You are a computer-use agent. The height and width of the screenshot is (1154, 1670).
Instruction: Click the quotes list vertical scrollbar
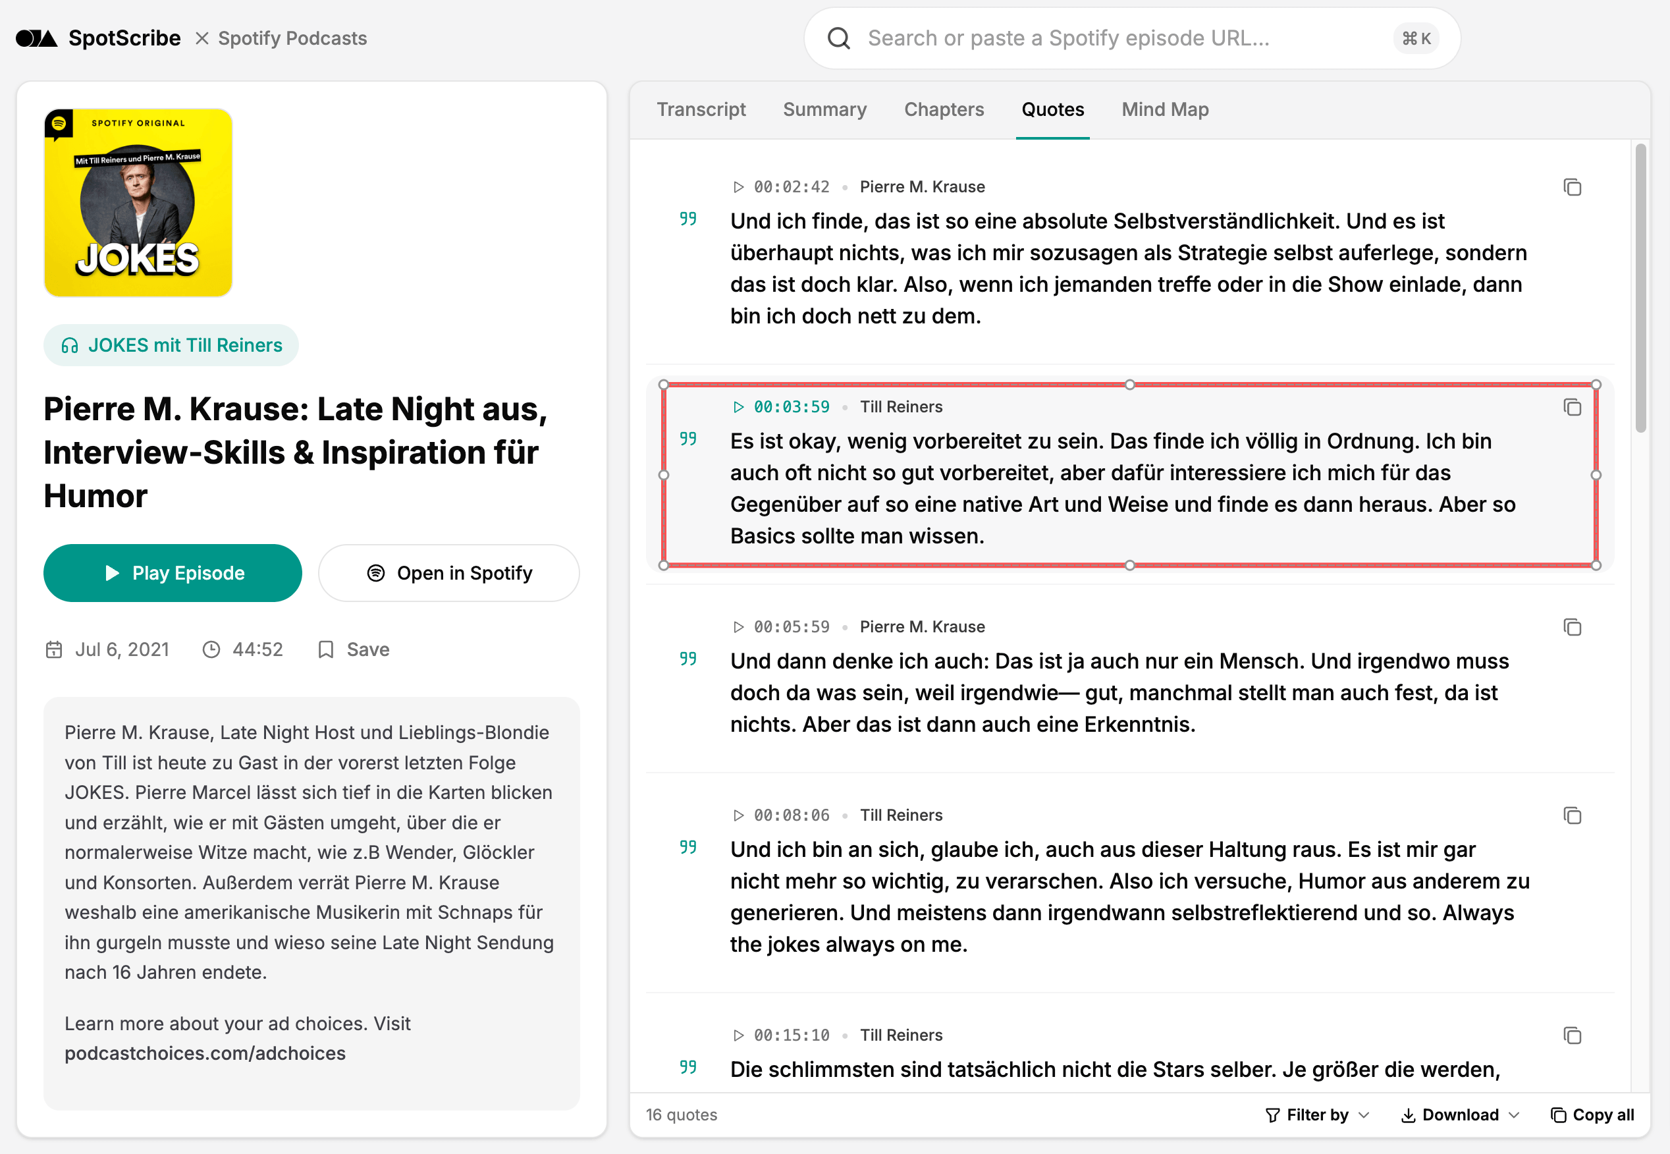[1640, 288]
